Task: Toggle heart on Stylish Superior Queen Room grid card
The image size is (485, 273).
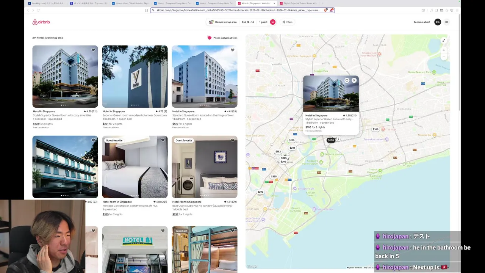Action: (x=93, y=50)
